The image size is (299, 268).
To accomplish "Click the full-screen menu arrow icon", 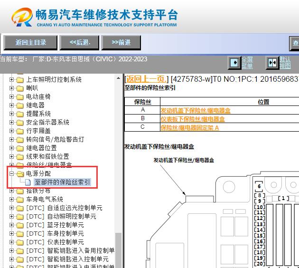I will coord(234,63).
